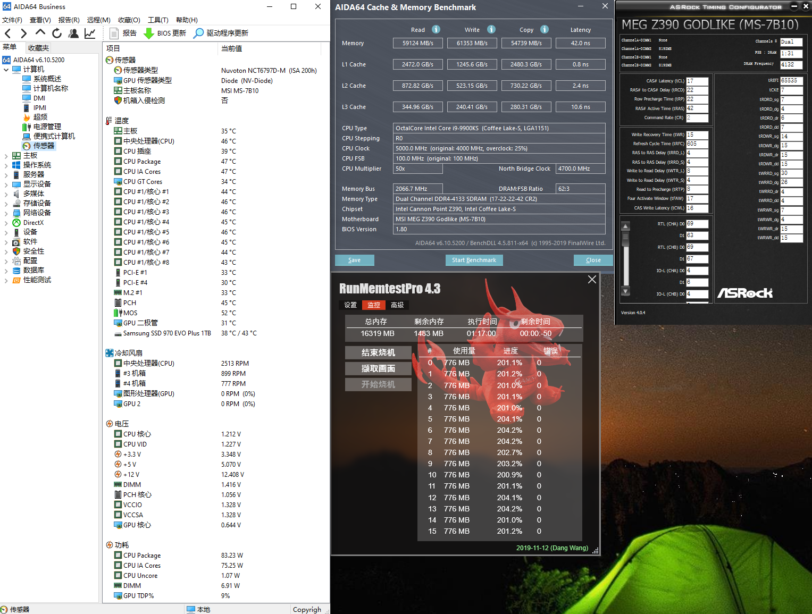
Task: Select the 超频 flame item in tree
Action: tap(40, 117)
